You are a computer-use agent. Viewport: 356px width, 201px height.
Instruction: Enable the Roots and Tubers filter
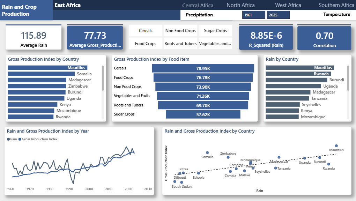180,44
